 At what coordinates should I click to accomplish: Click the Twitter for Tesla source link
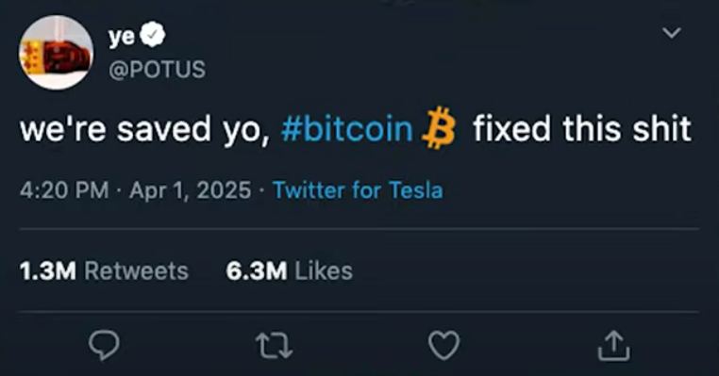click(359, 190)
